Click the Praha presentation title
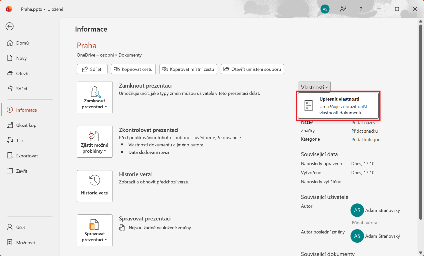The width and height of the screenshot is (424, 256). (x=86, y=46)
